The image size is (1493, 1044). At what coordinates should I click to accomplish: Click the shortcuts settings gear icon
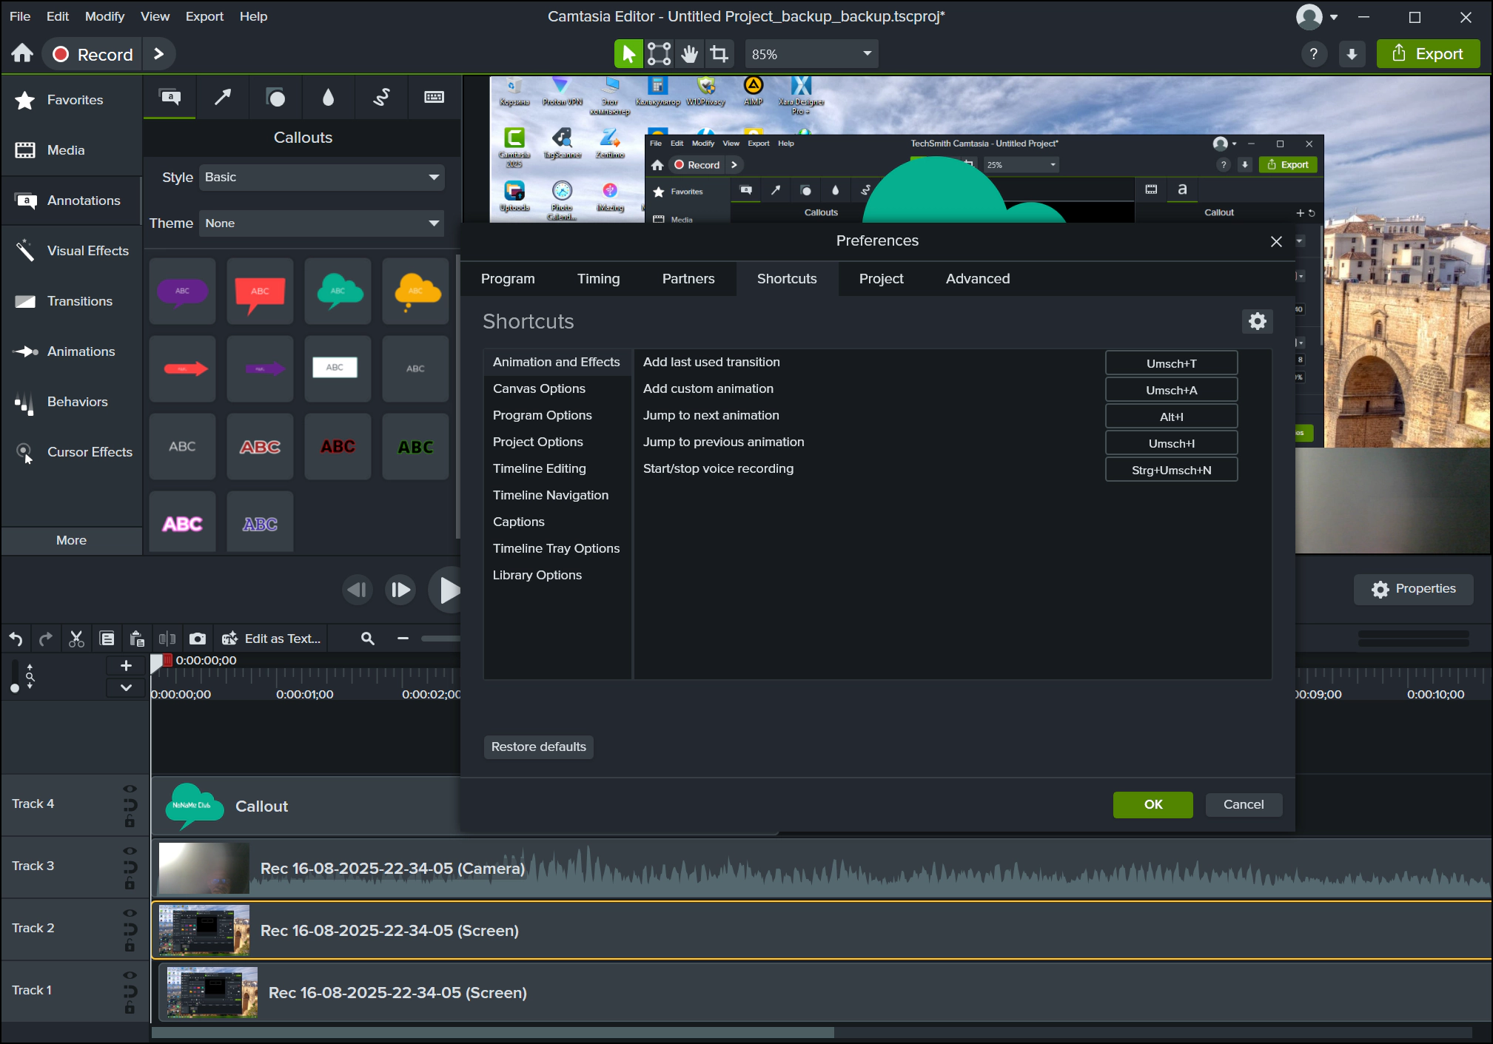1258,321
